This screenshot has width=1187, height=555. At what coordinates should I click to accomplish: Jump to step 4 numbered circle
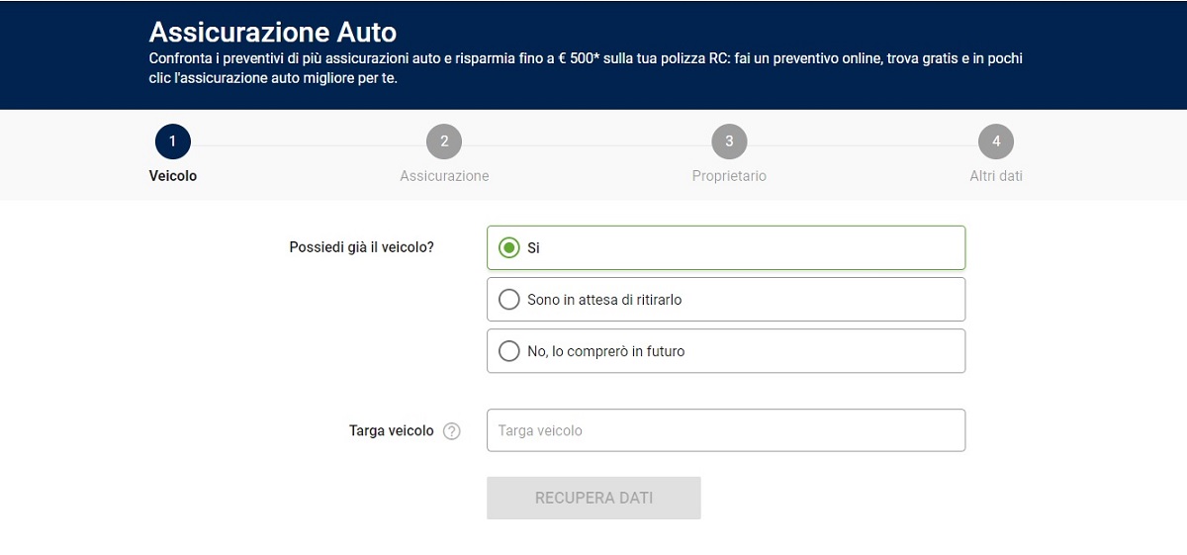tap(996, 141)
